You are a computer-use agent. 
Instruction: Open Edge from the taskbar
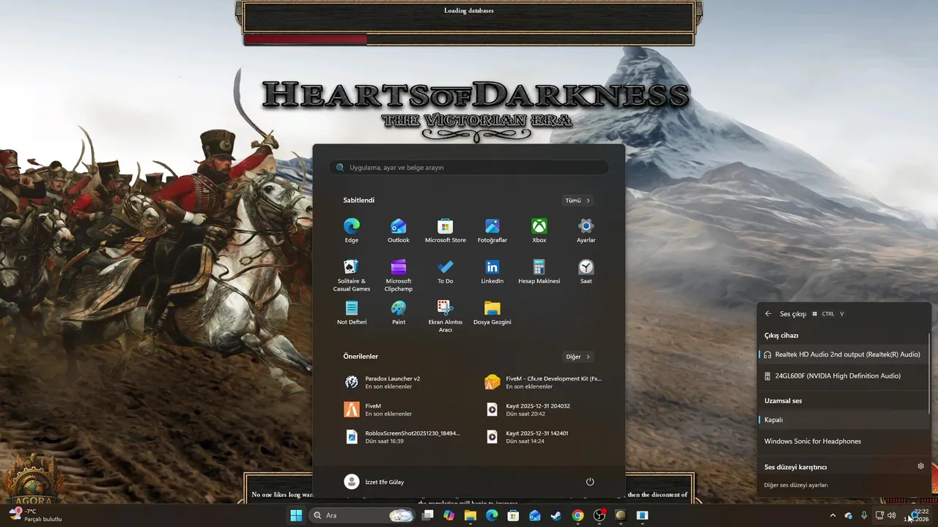492,515
